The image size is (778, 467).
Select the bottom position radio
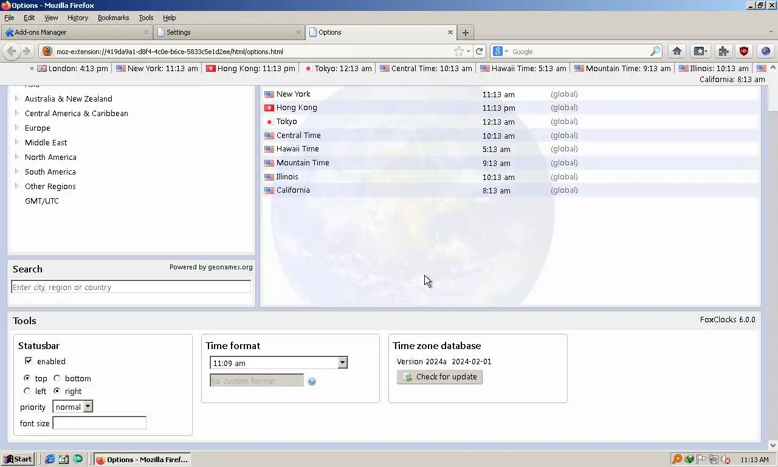(x=57, y=378)
